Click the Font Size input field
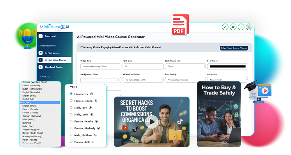Image resolution: width=291 pixels, height=155 pixels. (143, 66)
